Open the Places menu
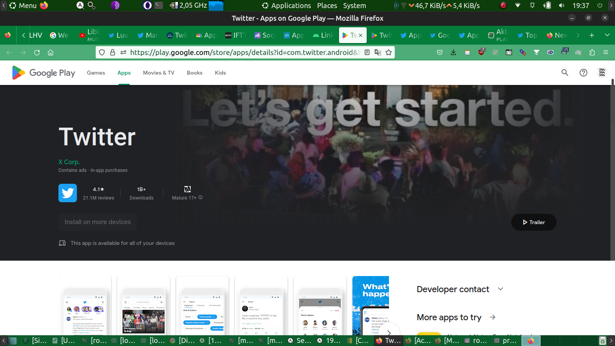The width and height of the screenshot is (615, 346). click(327, 5)
